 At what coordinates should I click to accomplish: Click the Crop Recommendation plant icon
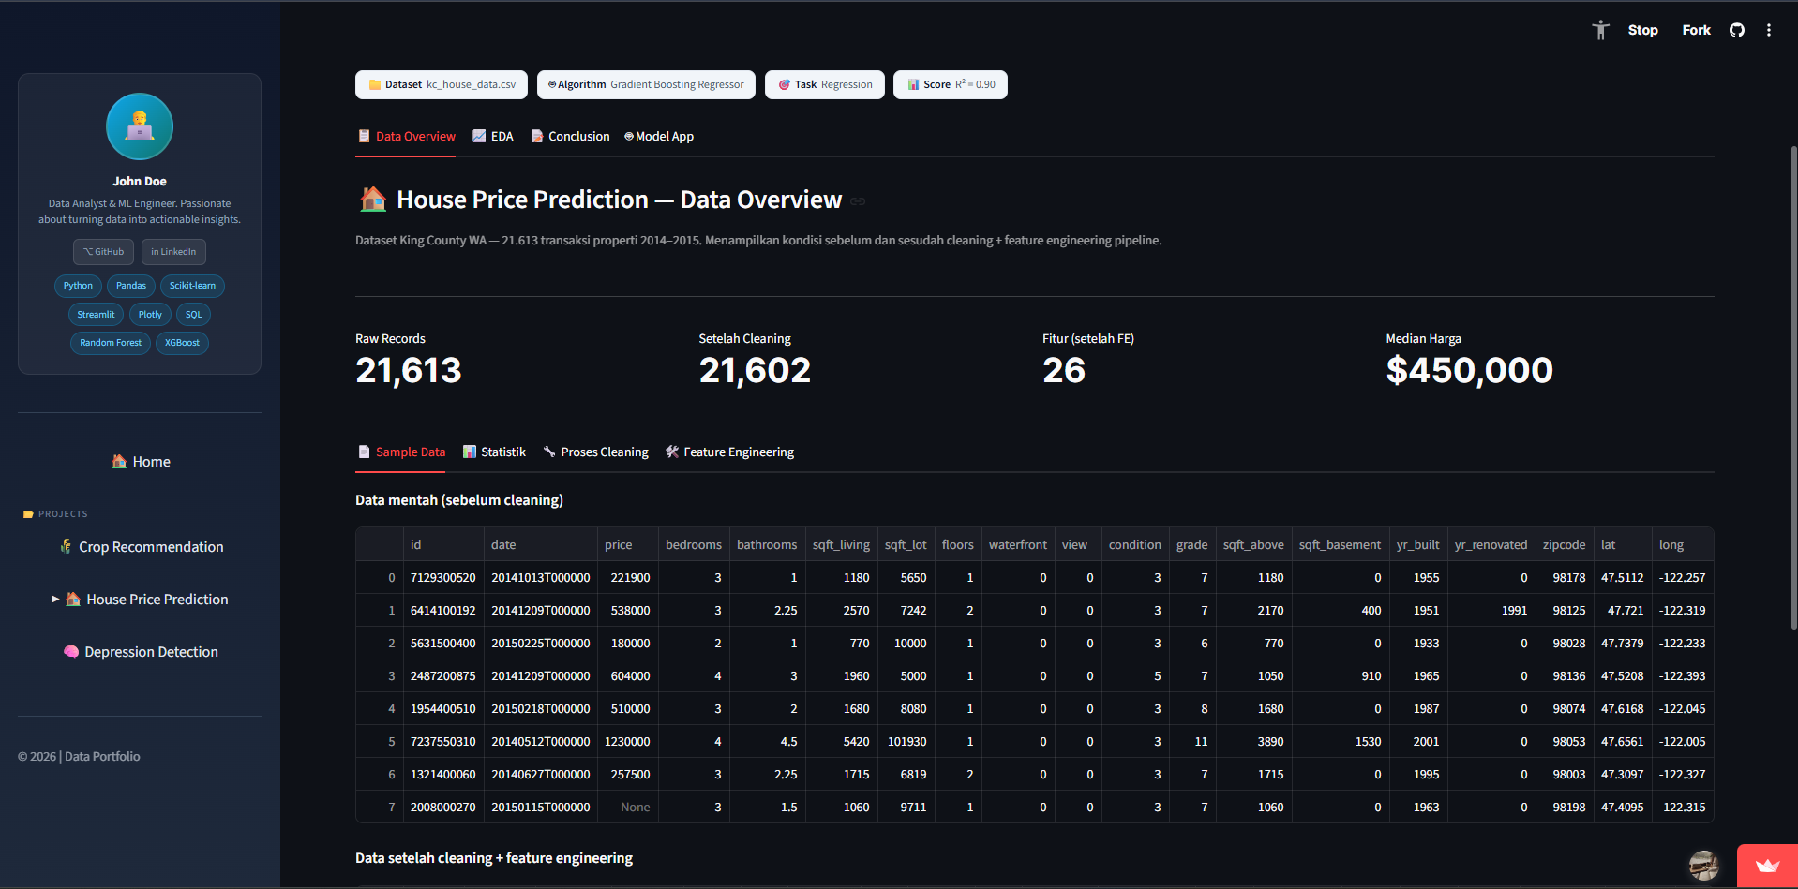point(66,546)
